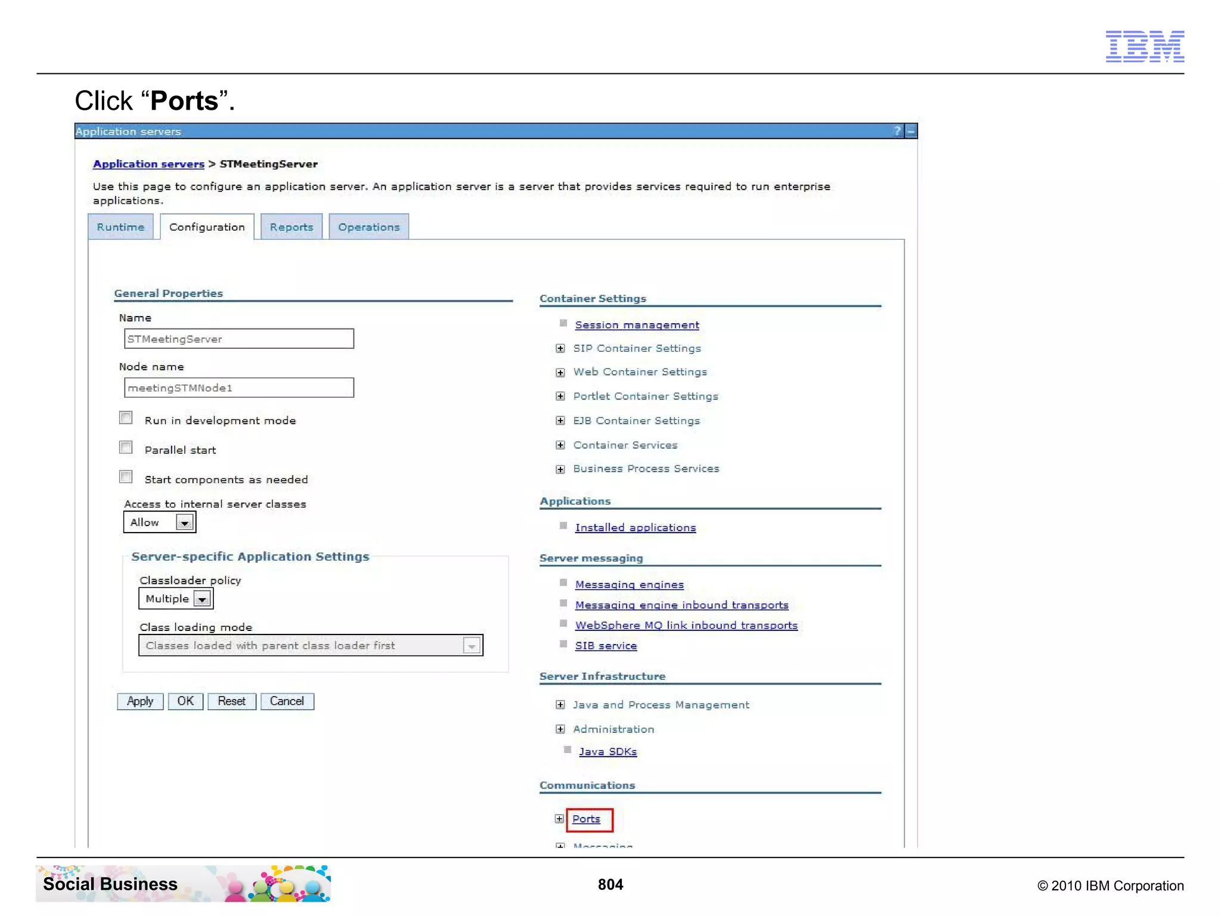The width and height of the screenshot is (1221, 916).
Task: Click the Administration label
Action: tap(613, 729)
